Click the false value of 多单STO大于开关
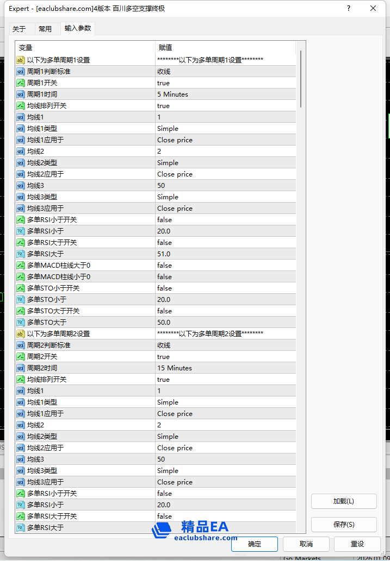 point(226,311)
